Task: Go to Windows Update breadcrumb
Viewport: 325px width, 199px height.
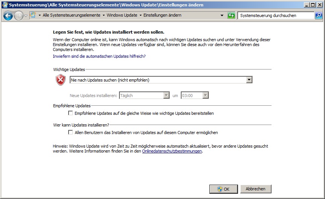Action: pos(122,15)
